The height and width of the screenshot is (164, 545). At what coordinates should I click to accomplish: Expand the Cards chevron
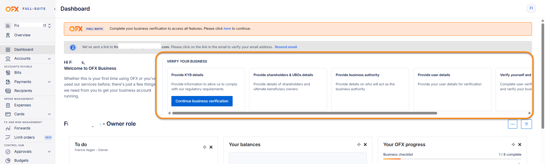49,114
